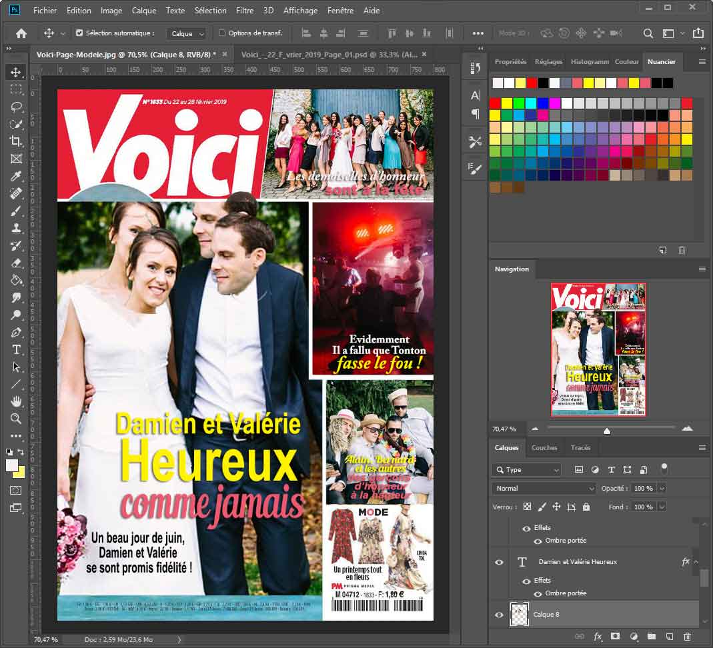Toggle the lowest Ombre portée effect visibility
Screen dimensions: 713x648
(538, 593)
